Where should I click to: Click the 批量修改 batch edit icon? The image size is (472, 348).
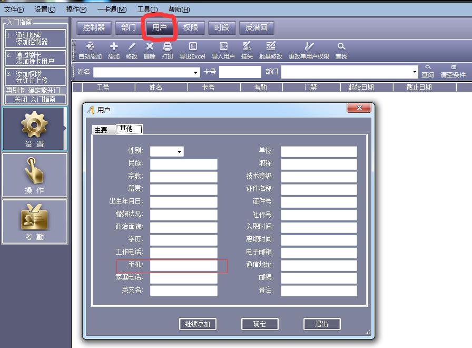point(270,47)
